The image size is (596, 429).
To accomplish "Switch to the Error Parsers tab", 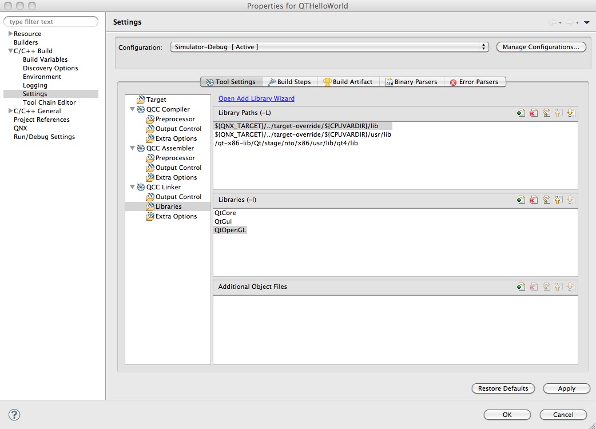I will [474, 82].
